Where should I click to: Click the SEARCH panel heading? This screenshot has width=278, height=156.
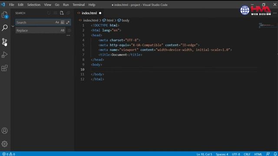[x=20, y=13]
